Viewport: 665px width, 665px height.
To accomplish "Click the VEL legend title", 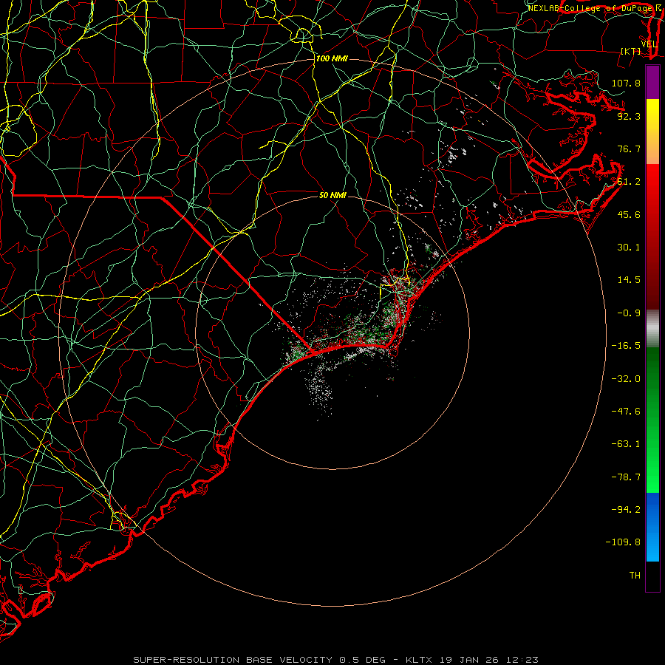I will [x=649, y=44].
